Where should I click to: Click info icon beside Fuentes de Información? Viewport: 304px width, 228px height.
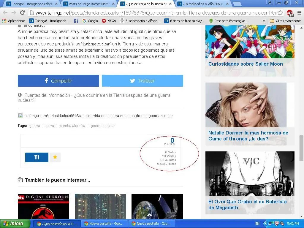click(20, 95)
